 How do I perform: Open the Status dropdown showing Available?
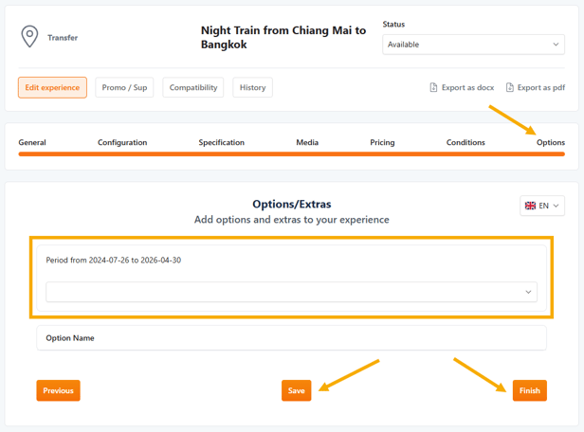click(473, 45)
